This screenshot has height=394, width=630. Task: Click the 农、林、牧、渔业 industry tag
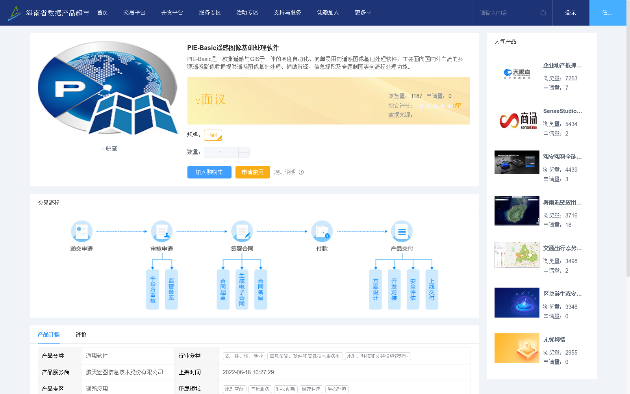[x=244, y=356]
